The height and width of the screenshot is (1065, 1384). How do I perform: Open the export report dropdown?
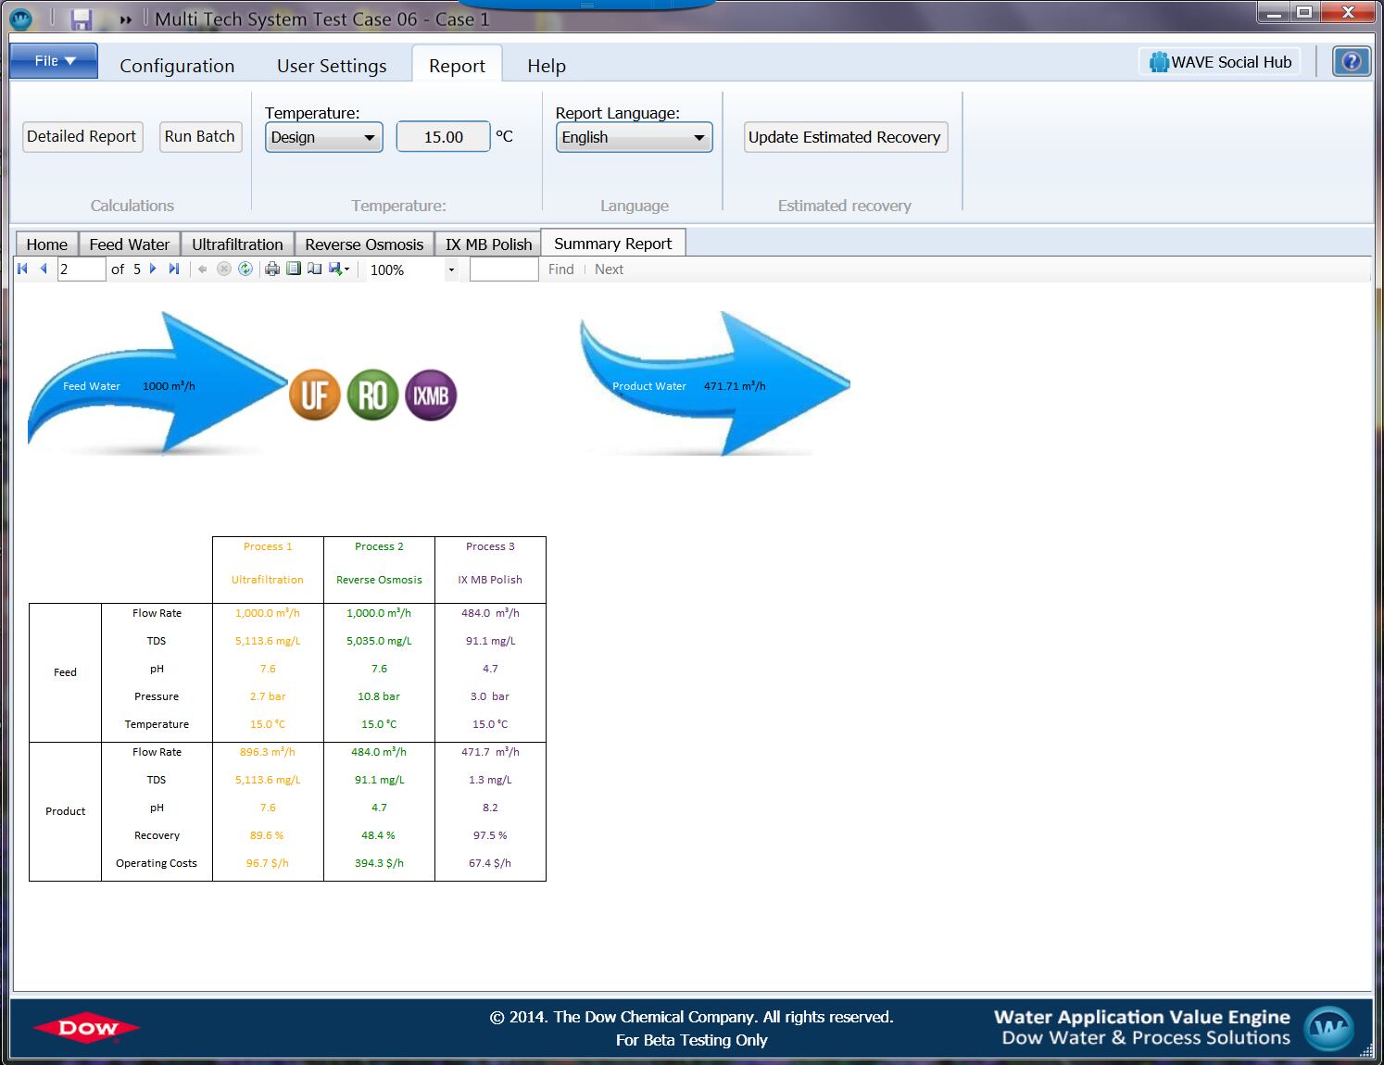click(339, 269)
